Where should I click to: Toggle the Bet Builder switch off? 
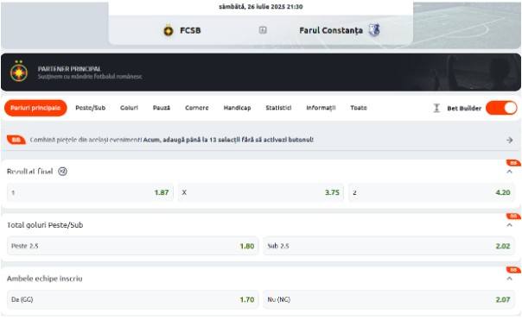pyautogui.click(x=501, y=108)
